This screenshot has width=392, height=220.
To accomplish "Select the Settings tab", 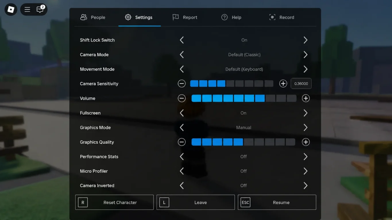I will 139,17.
